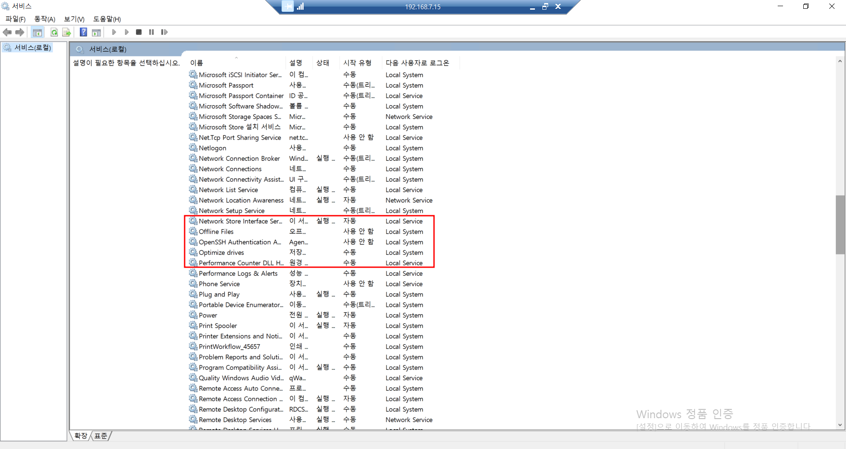Go back with the toolbar back arrow
The image size is (846, 449).
[x=7, y=32]
